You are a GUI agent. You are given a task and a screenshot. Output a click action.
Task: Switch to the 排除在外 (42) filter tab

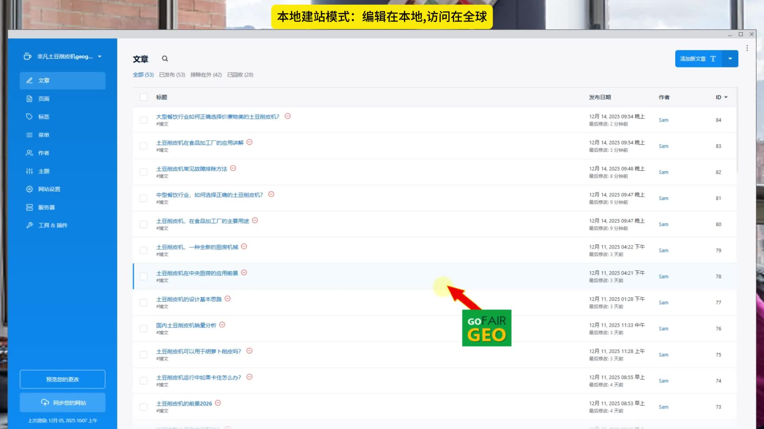206,75
